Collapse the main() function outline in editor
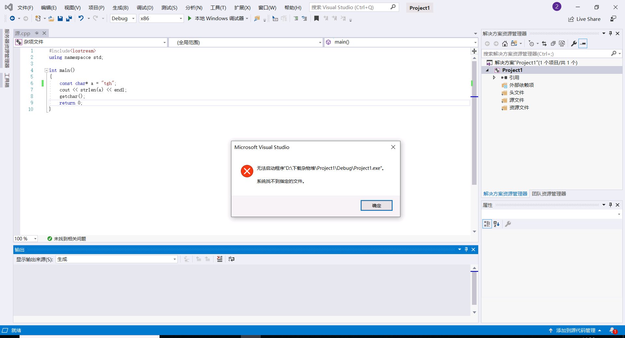Image resolution: width=625 pixels, height=338 pixels. pos(46,70)
